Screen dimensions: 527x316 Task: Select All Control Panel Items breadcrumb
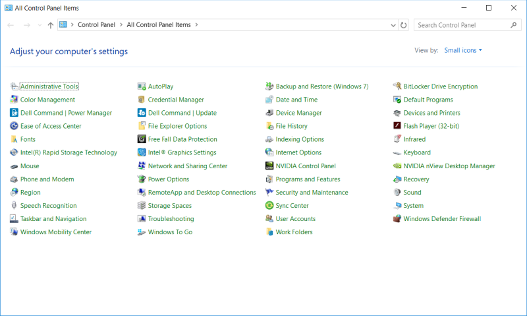click(159, 24)
